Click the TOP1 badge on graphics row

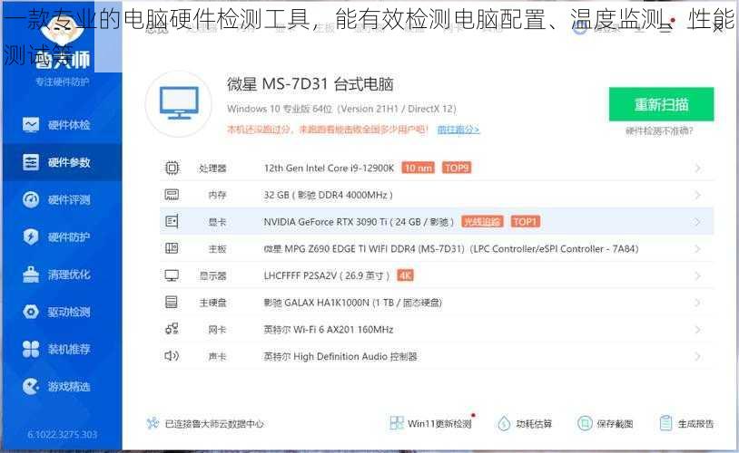pos(526,222)
